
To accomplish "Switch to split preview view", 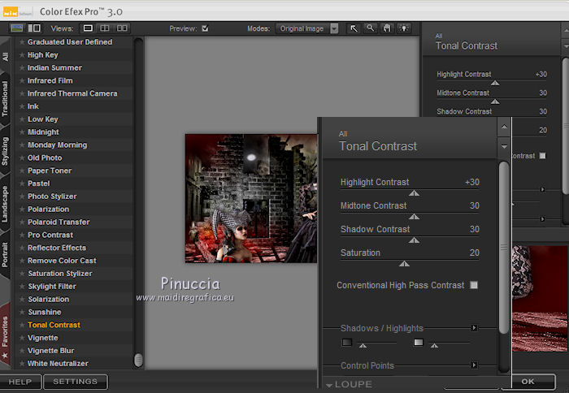I will (104, 28).
